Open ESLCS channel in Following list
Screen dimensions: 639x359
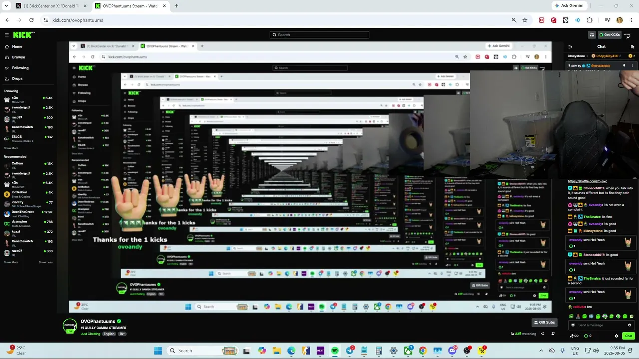[x=28, y=139]
